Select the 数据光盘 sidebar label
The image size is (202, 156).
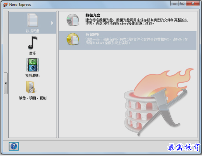pos(33,31)
